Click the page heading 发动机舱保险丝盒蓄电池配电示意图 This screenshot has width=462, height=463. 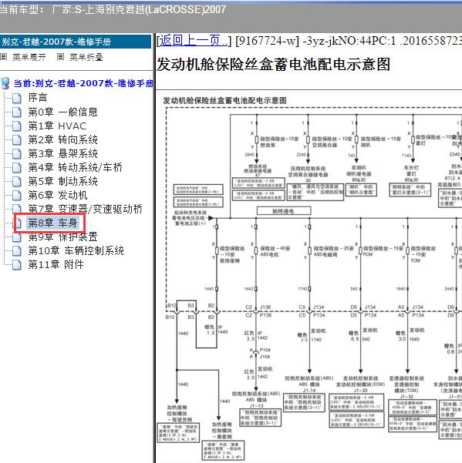273,65
